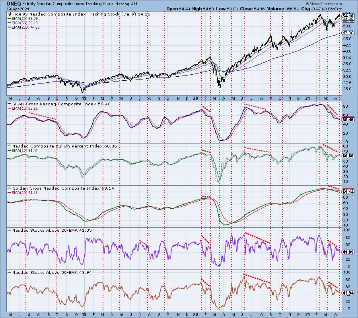Click Nasdaq Stocks Above 20-EMA title

pos(50,231)
